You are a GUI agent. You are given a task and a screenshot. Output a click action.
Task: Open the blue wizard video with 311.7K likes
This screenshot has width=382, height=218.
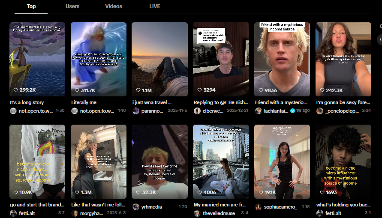click(x=99, y=59)
